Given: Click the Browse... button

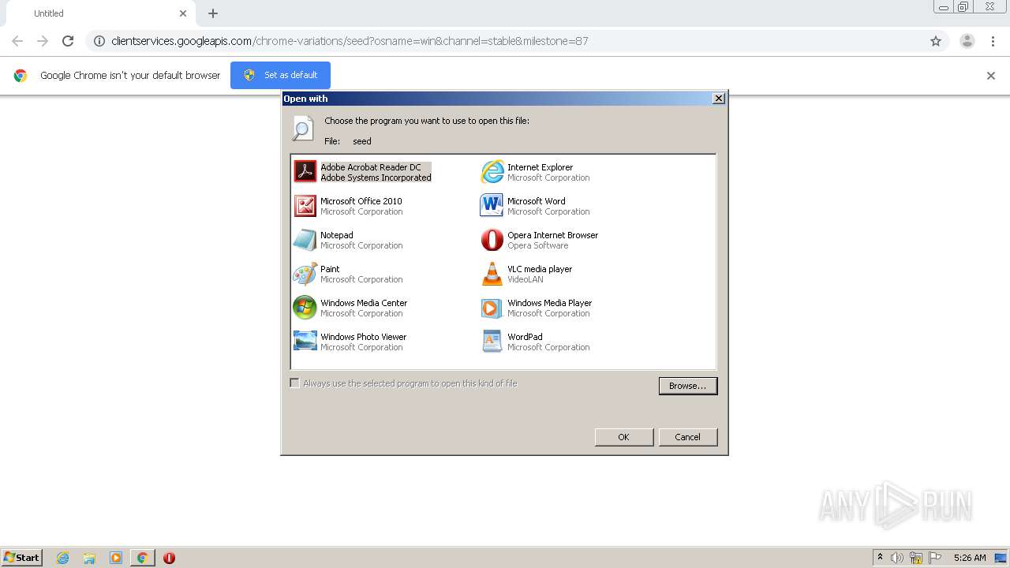Looking at the screenshot, I should click(687, 386).
